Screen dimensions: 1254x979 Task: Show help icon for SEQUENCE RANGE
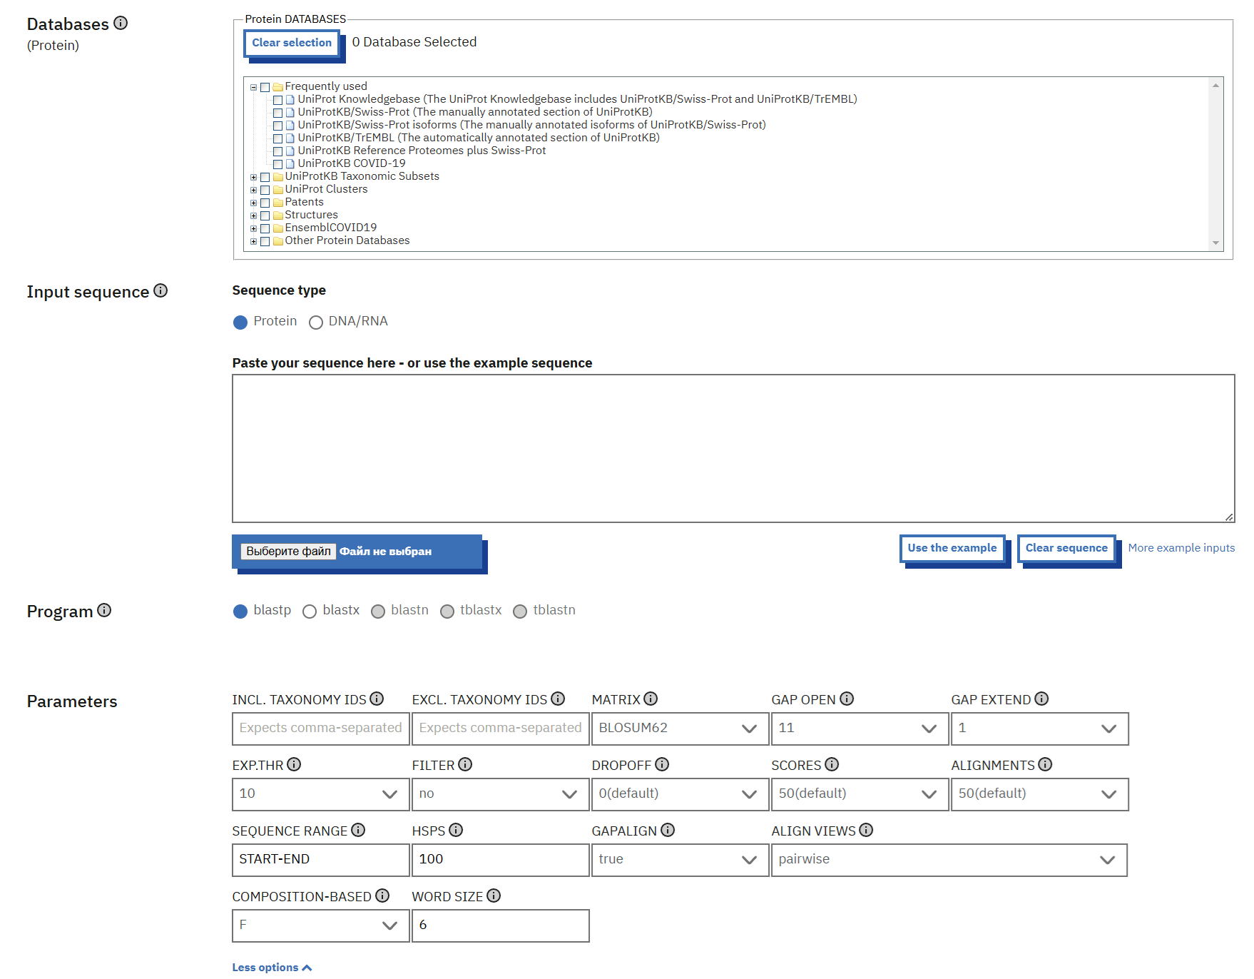pos(358,830)
